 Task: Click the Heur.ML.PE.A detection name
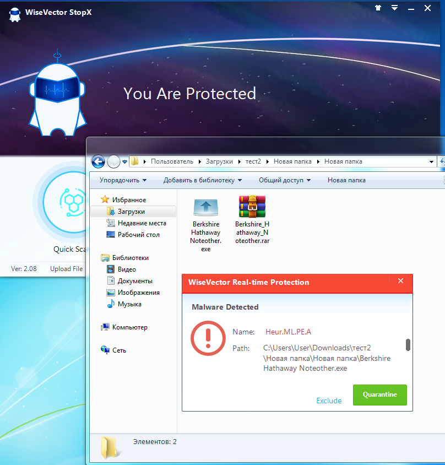(288, 332)
